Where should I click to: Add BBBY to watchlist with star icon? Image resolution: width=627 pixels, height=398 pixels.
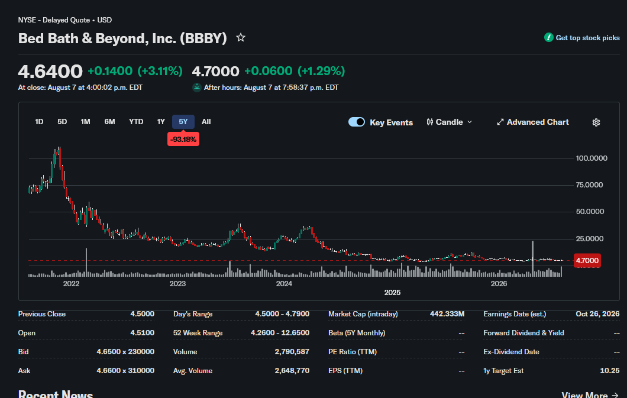(x=240, y=38)
